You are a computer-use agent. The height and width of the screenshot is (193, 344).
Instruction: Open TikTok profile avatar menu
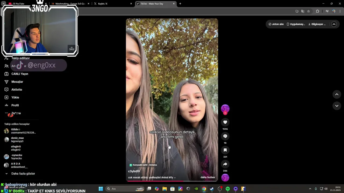334,24
